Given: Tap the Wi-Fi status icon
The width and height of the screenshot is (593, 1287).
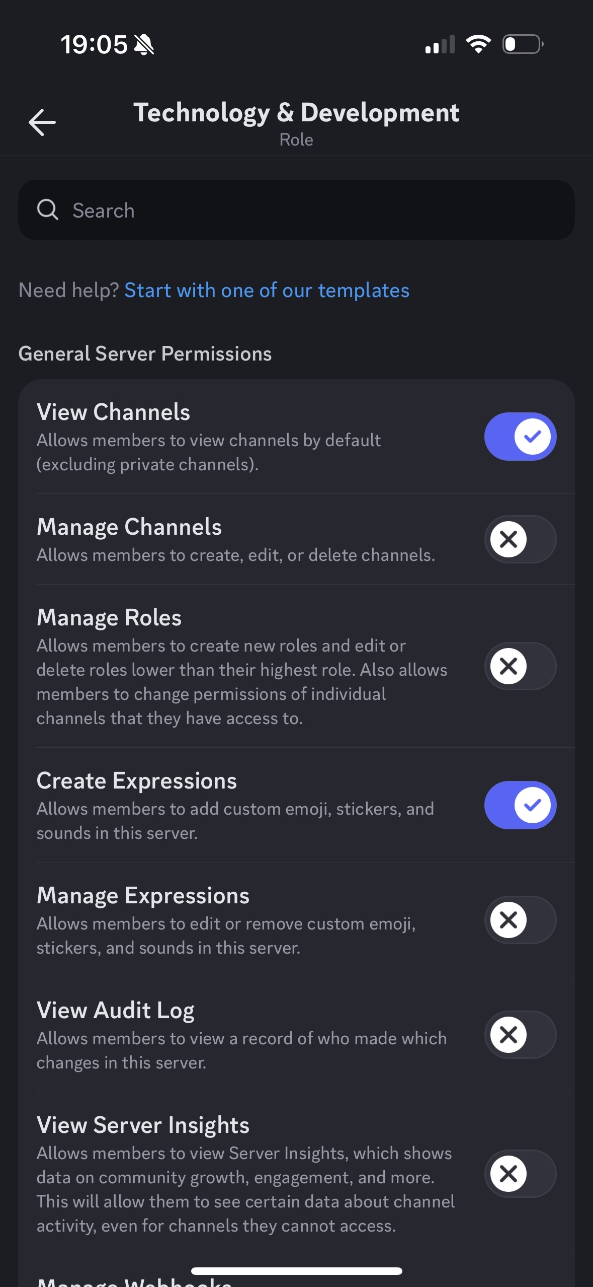Looking at the screenshot, I should click(478, 44).
